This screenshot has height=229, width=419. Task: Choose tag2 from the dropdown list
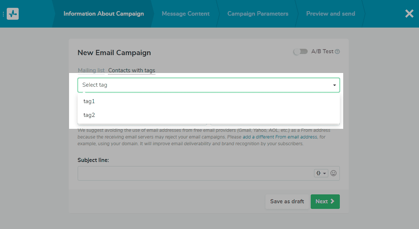[89, 115]
